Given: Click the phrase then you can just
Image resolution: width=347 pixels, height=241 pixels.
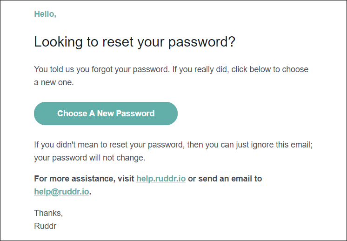Looking at the screenshot, I should pos(217,145).
